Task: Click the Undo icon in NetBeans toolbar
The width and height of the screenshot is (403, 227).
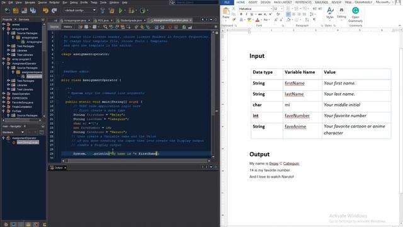Action: (x=46, y=11)
